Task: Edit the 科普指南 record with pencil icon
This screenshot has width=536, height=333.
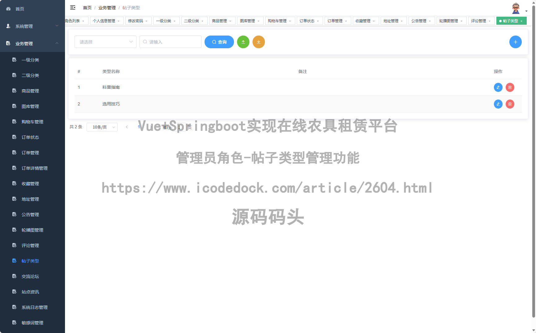Action: coord(498,87)
